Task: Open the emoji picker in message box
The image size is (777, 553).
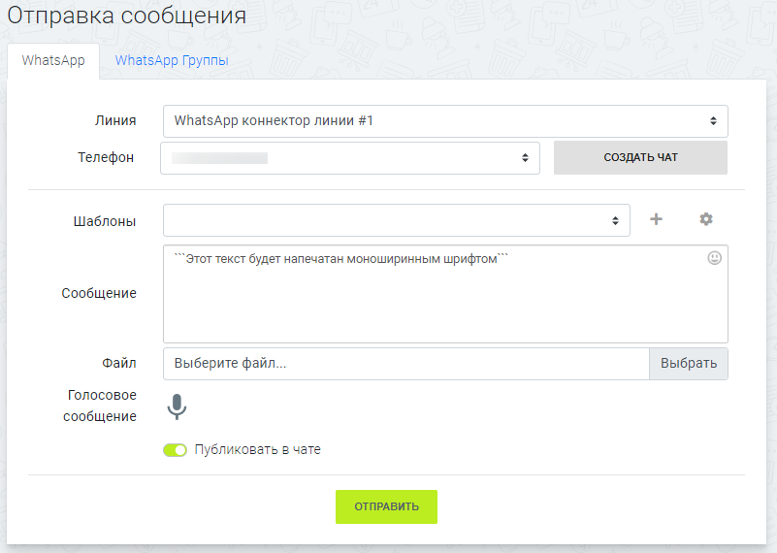Action: [715, 259]
